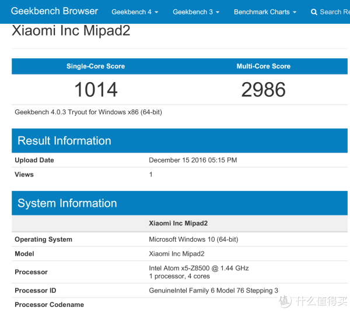Select the multi-core score value 2986
Viewport: 350px width, 311px height.
click(x=264, y=90)
